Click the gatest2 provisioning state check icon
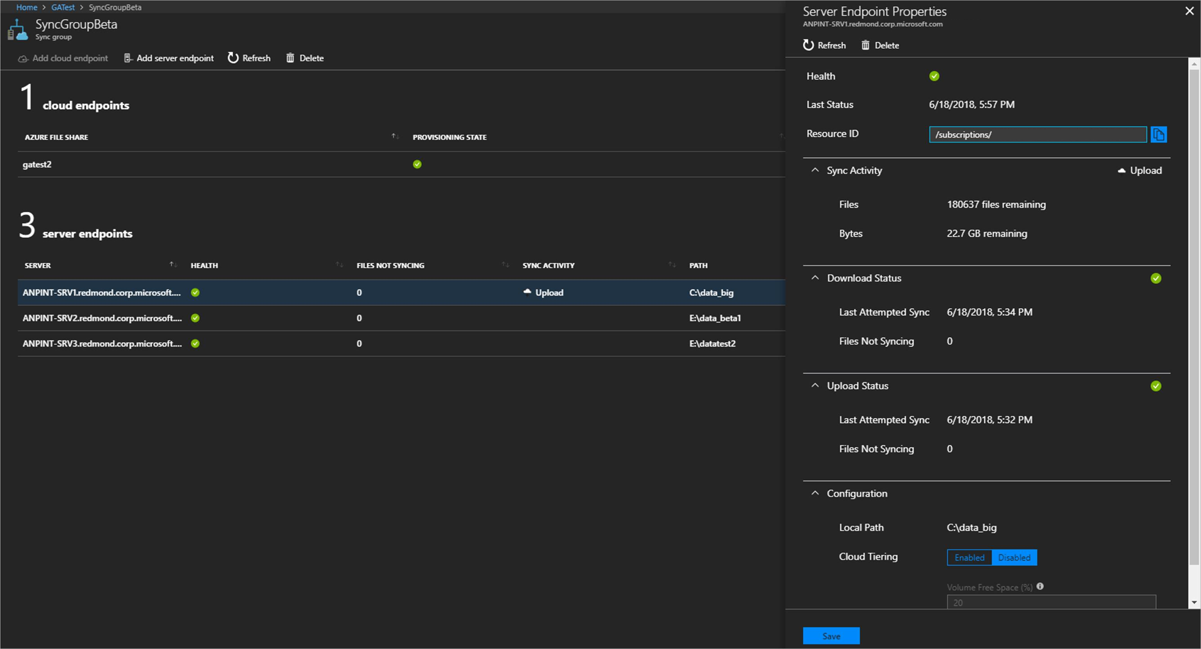 click(417, 164)
